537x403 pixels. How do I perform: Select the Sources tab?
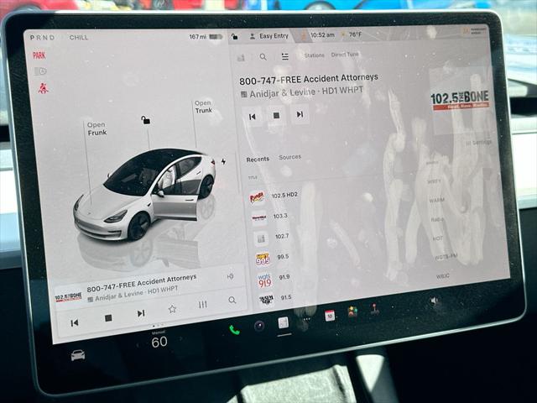(x=289, y=157)
